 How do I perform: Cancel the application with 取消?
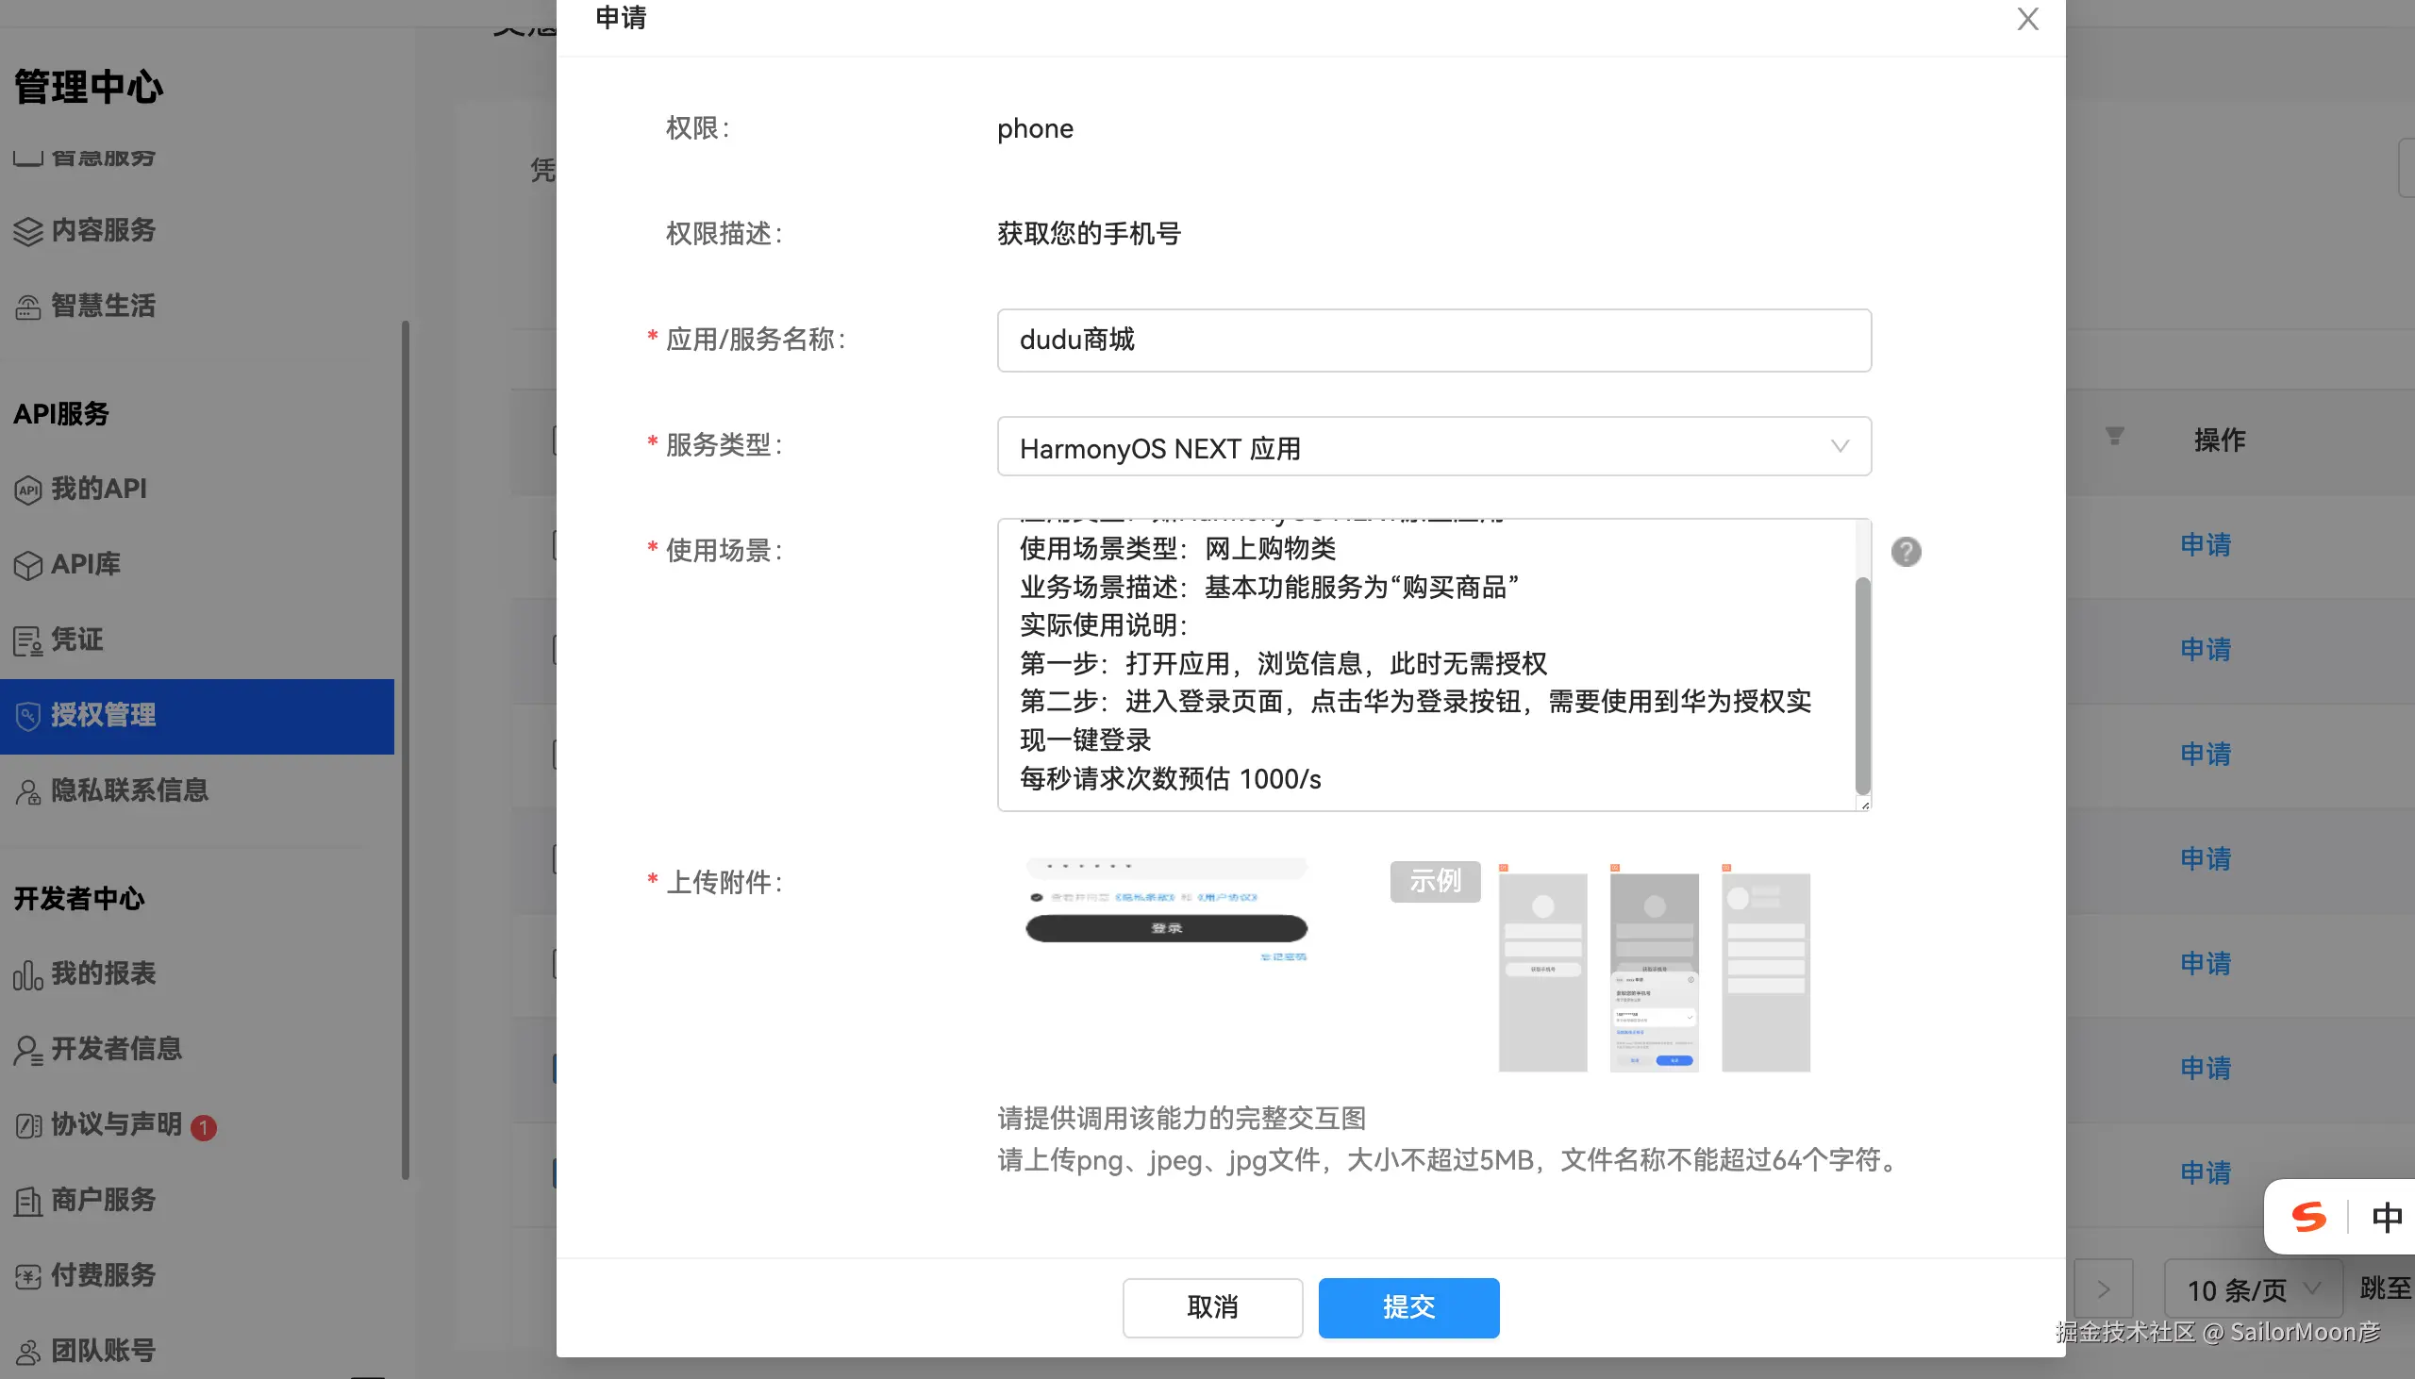pos(1211,1307)
